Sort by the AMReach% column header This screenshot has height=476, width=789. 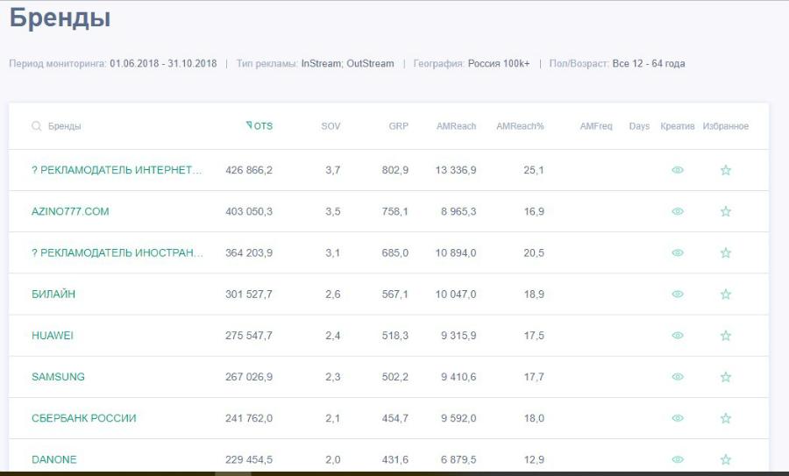pyautogui.click(x=520, y=126)
